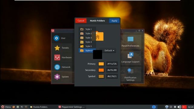The width and height of the screenshot is (194, 109).
Task: Expand the Default color preset dropdown
Action: coord(109,51)
